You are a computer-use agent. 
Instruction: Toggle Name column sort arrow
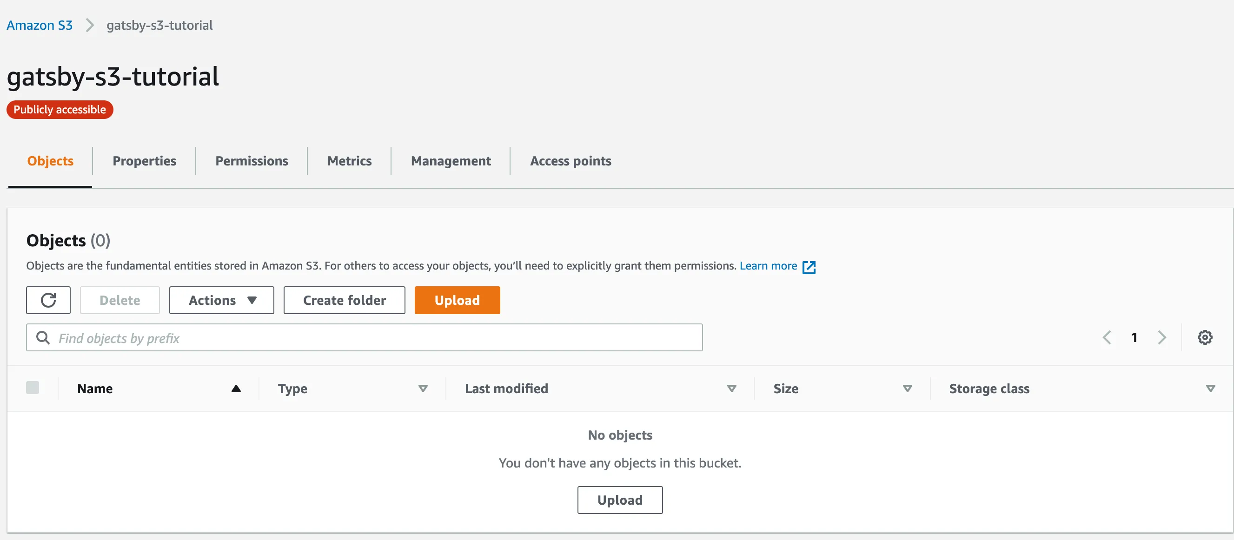click(x=237, y=388)
